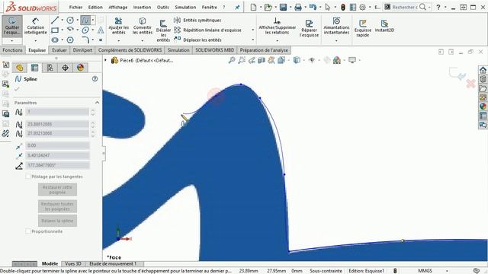Click Déplacer les entités tool
The height and width of the screenshot is (274, 488).
click(197, 40)
